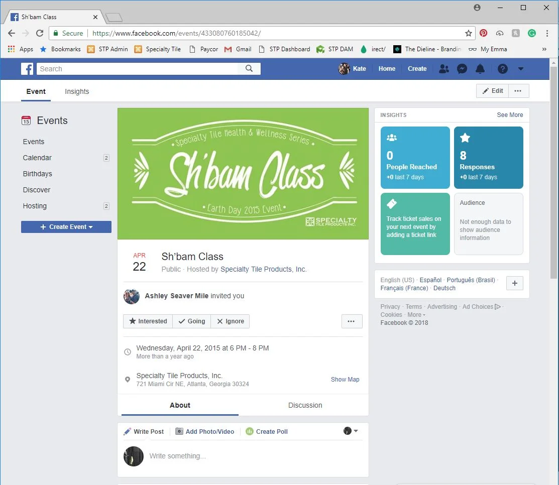Switch to About tab
Image resolution: width=559 pixels, height=485 pixels.
tap(180, 405)
